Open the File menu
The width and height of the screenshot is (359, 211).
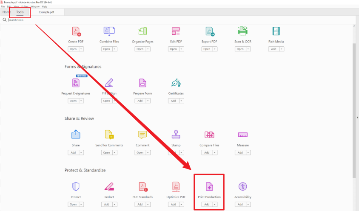click(3, 7)
